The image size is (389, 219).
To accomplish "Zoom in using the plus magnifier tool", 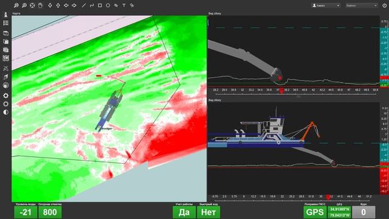I will tap(24, 5).
